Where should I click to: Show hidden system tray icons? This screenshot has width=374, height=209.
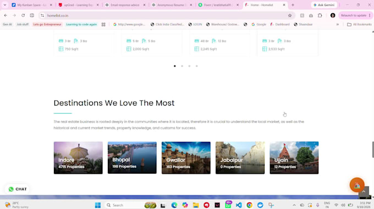(x=294, y=205)
